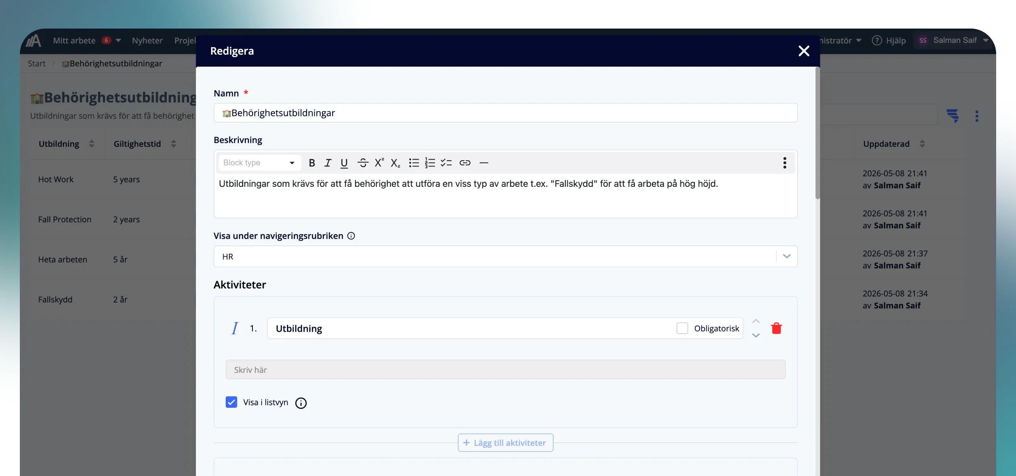This screenshot has height=476, width=1016.
Task: Open Behörighetsutbildningar breadcrumb link
Action: coord(112,63)
